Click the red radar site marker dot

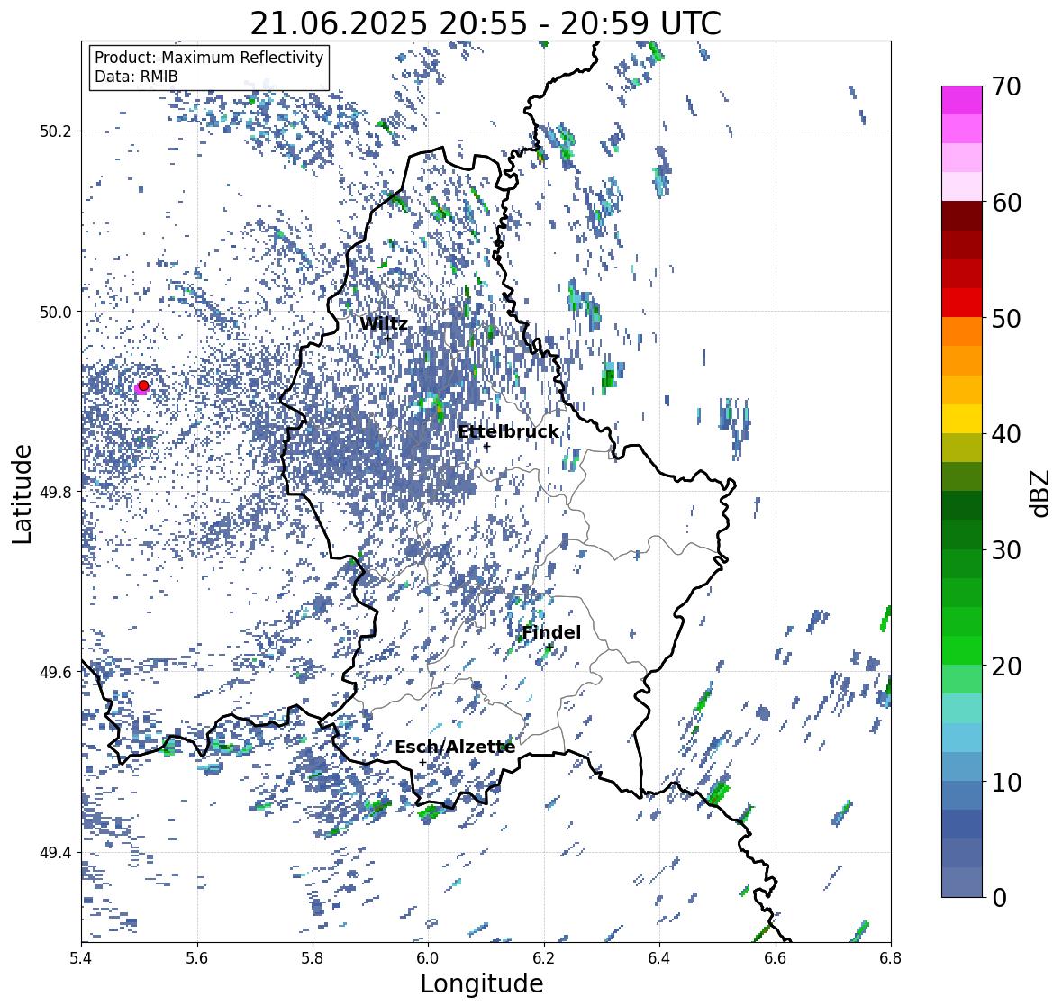click(x=143, y=385)
